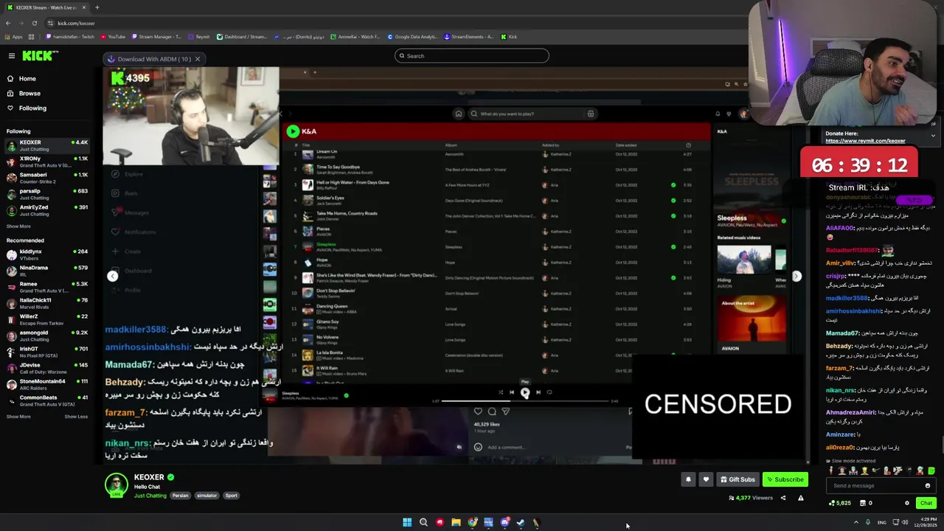Click the 5,625 channel points icon
This screenshot has width=944, height=531.
[x=840, y=503]
